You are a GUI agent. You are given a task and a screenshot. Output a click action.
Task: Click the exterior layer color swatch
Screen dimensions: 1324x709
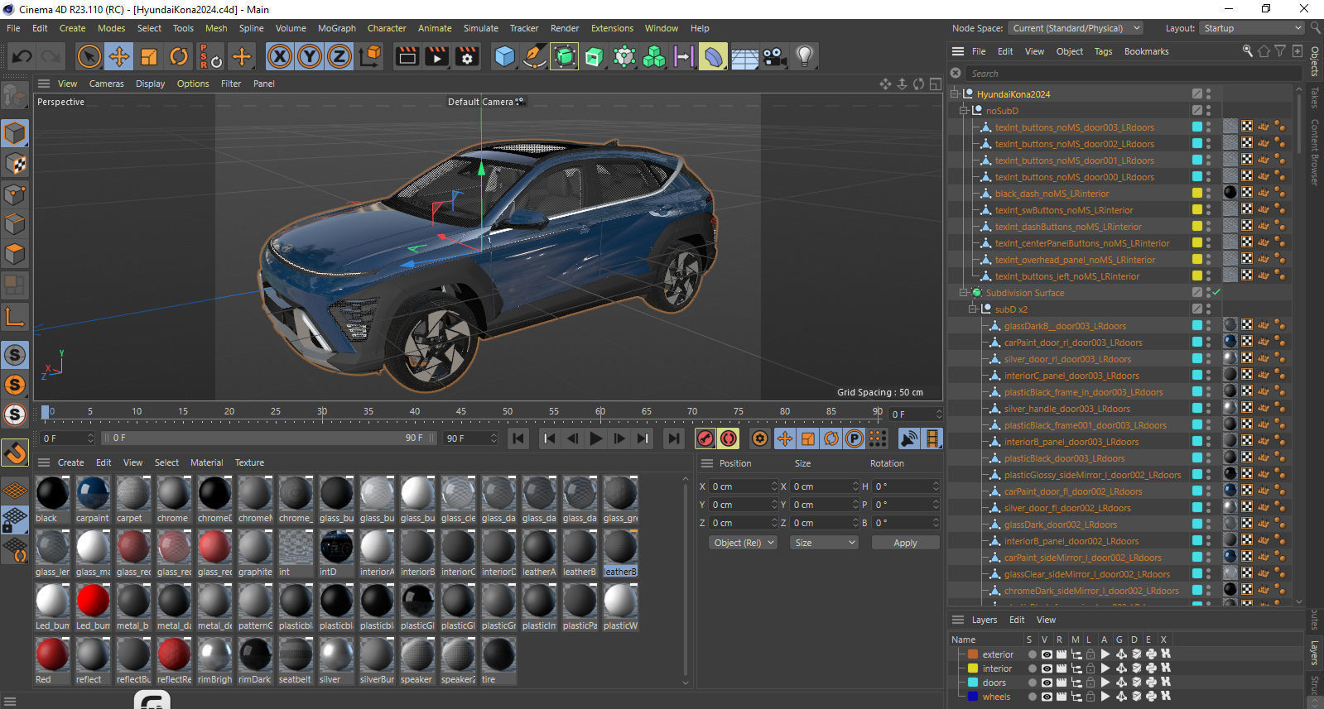pyautogui.click(x=973, y=654)
